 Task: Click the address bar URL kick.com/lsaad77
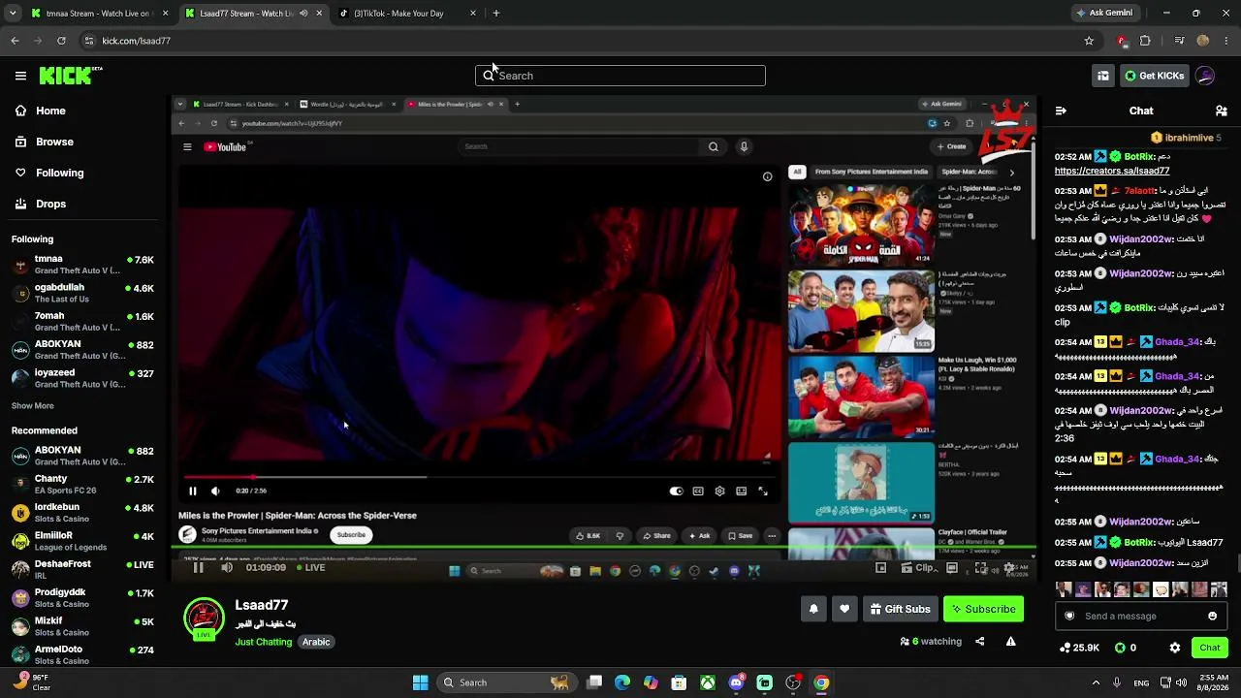[136, 41]
